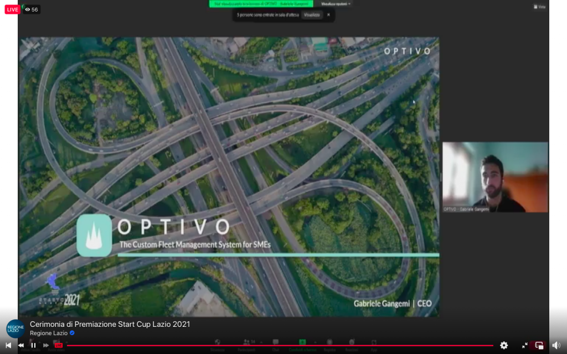
Task: Click the green screen-sharing status banner
Action: [261, 4]
